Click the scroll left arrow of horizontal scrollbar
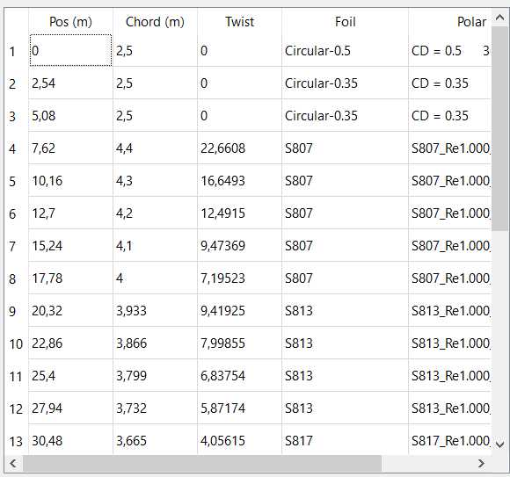This screenshot has height=477, width=510. pyautogui.click(x=13, y=463)
